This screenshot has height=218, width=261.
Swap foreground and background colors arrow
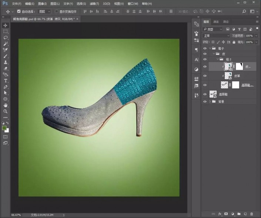coord(7,123)
